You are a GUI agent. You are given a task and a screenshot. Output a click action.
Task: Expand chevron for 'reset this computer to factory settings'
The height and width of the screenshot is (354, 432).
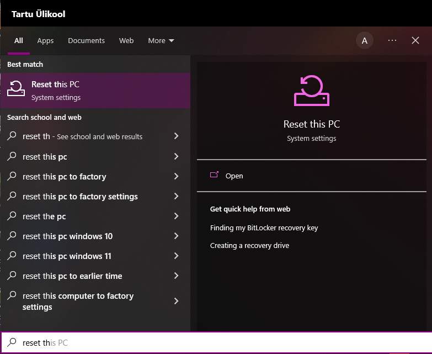[x=177, y=301]
